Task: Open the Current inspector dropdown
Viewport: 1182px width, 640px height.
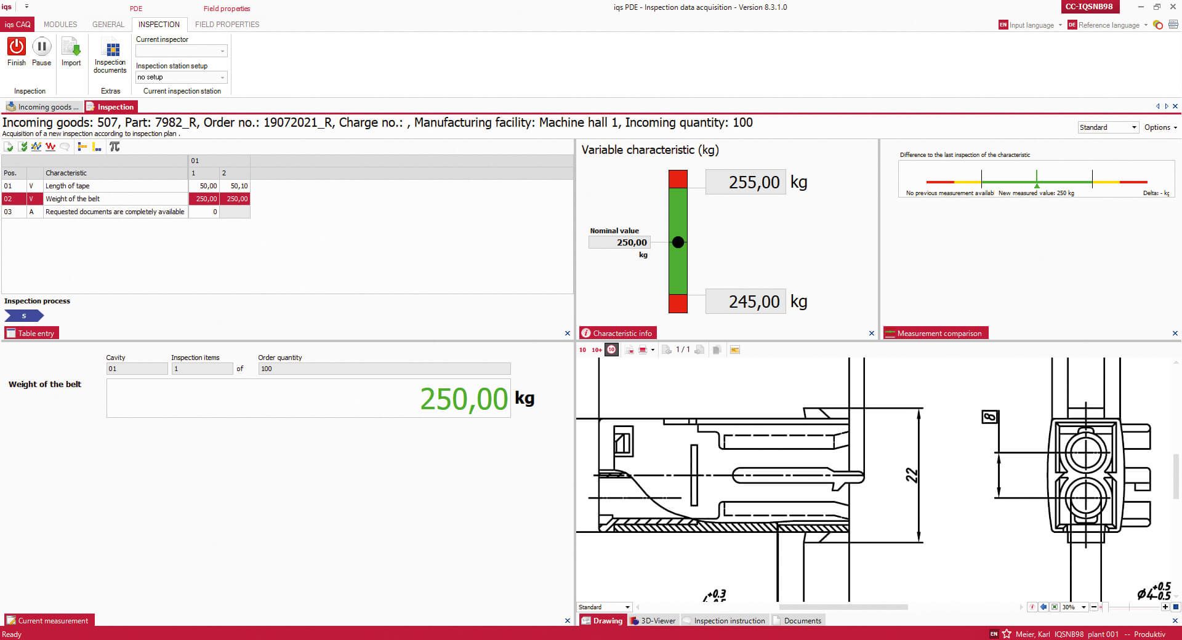Action: click(180, 50)
